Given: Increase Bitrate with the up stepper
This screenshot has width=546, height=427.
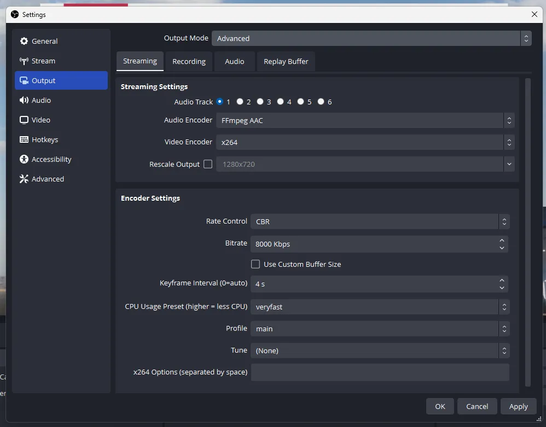Looking at the screenshot, I should click(502, 241).
